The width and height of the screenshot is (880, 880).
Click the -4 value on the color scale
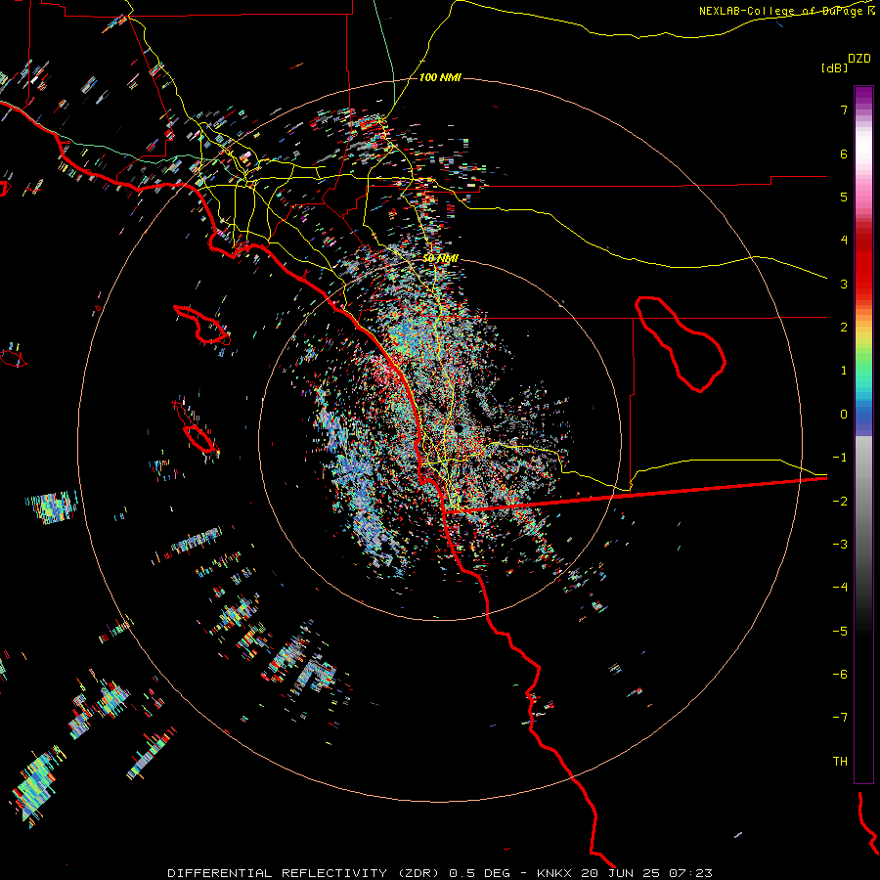(840, 588)
